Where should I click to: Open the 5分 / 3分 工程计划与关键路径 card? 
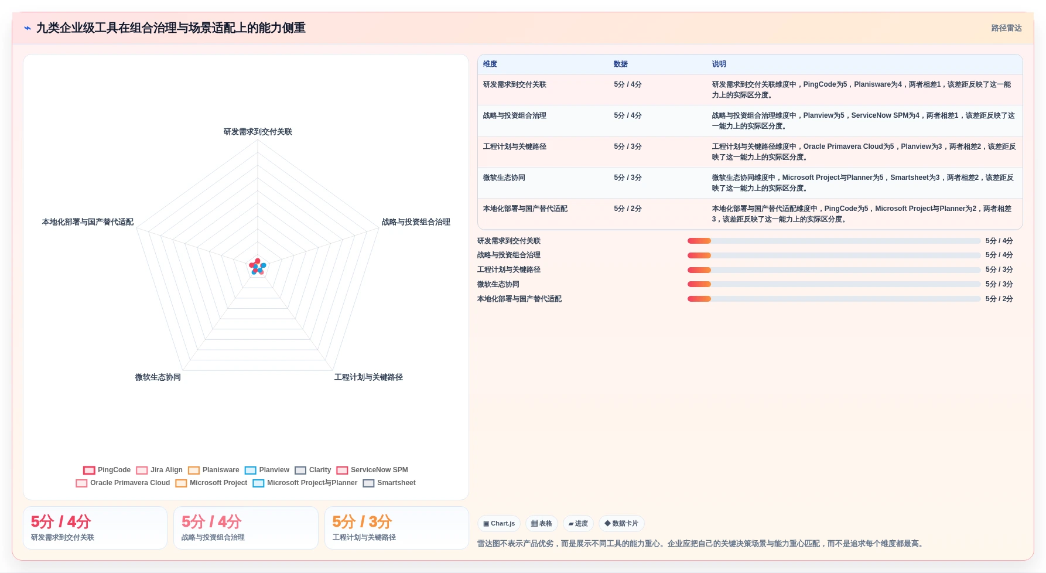coord(396,528)
